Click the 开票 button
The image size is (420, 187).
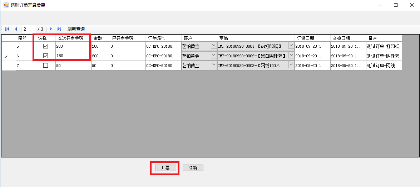click(x=165, y=168)
